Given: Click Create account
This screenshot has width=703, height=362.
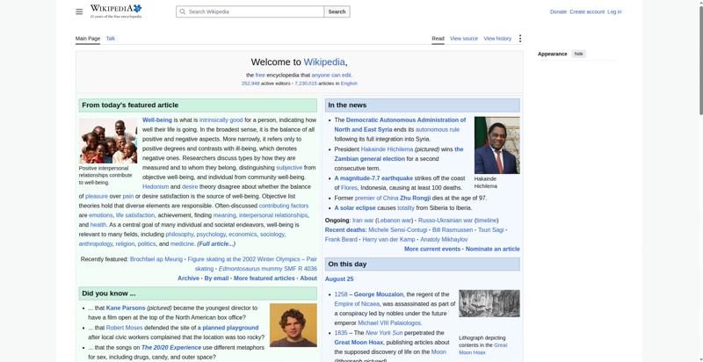Looking at the screenshot, I should point(587,11).
